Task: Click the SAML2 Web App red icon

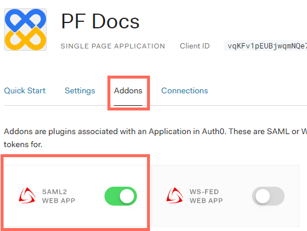Action: [27, 196]
